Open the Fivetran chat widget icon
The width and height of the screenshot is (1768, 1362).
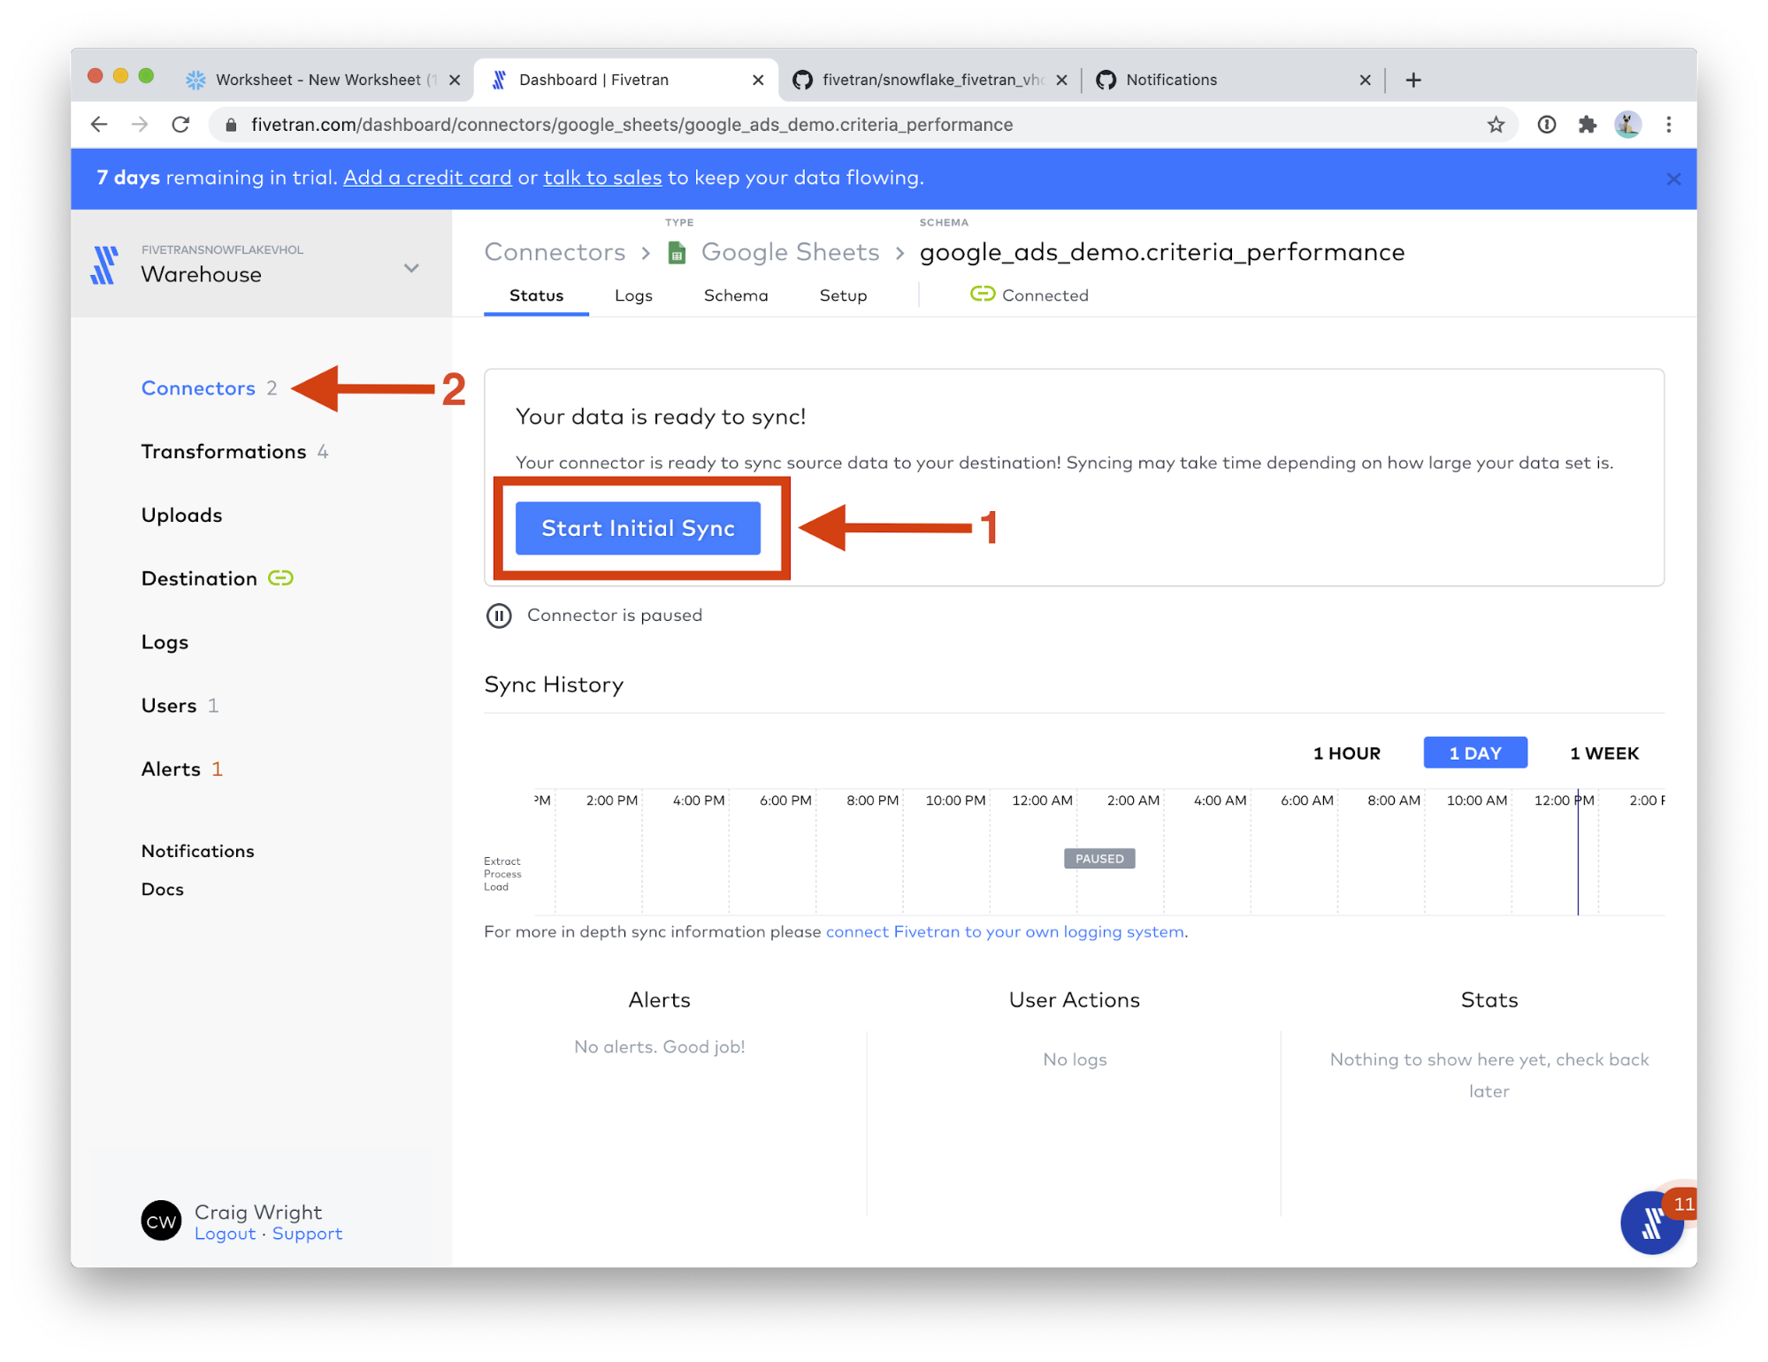[x=1650, y=1223]
